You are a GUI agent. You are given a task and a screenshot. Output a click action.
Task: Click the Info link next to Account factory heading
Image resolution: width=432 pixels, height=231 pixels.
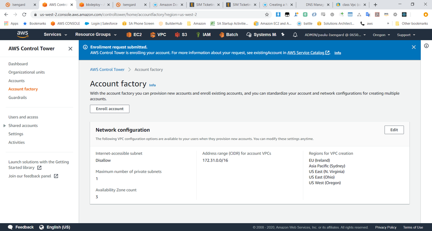152,85
